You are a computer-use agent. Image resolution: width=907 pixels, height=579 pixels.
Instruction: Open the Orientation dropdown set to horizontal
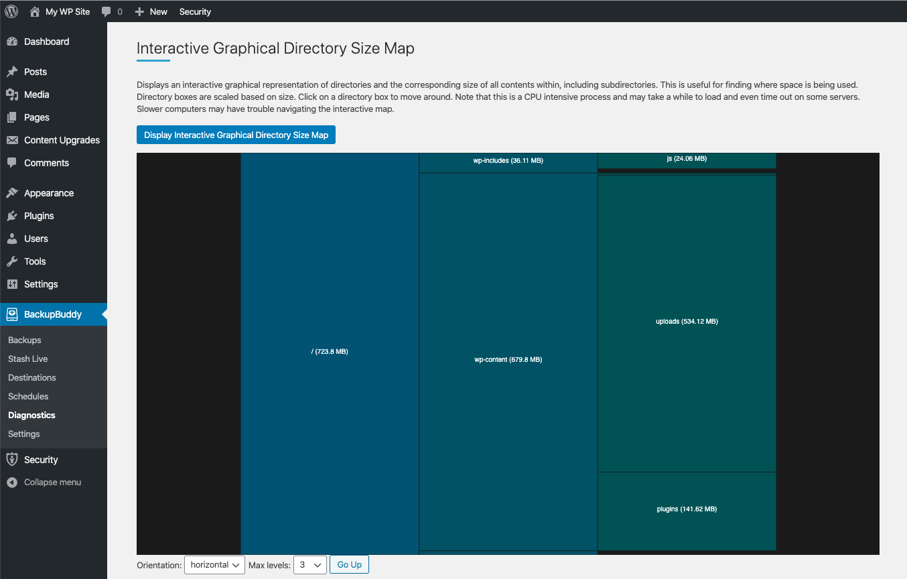214,565
